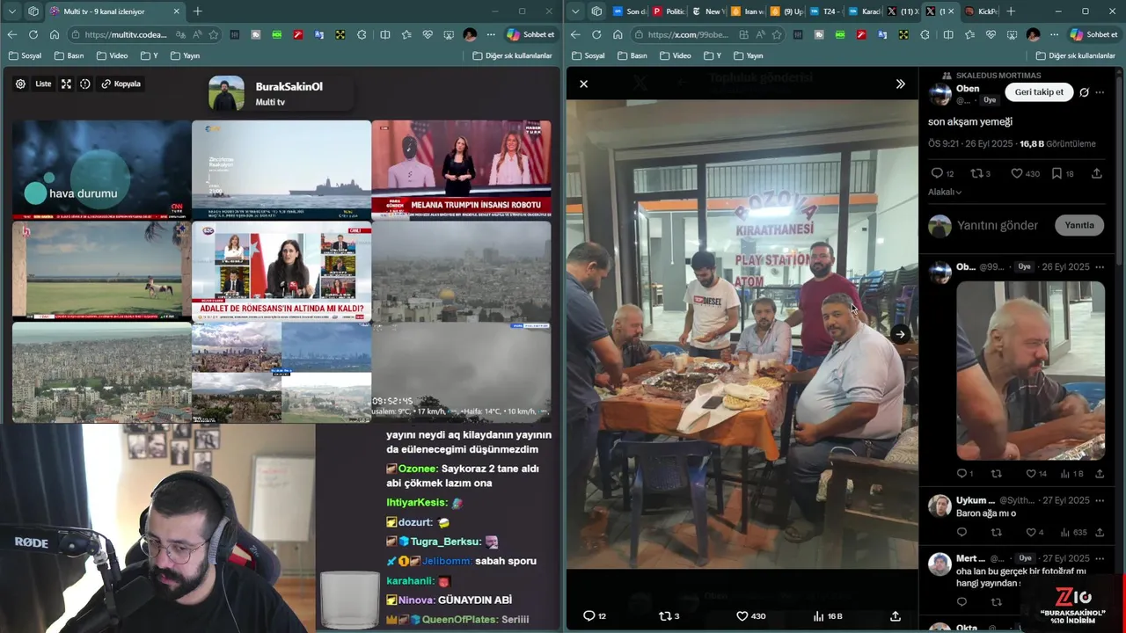Switch to the Iran tab in right browser
This screenshot has height=633, width=1126.
coord(746,11)
